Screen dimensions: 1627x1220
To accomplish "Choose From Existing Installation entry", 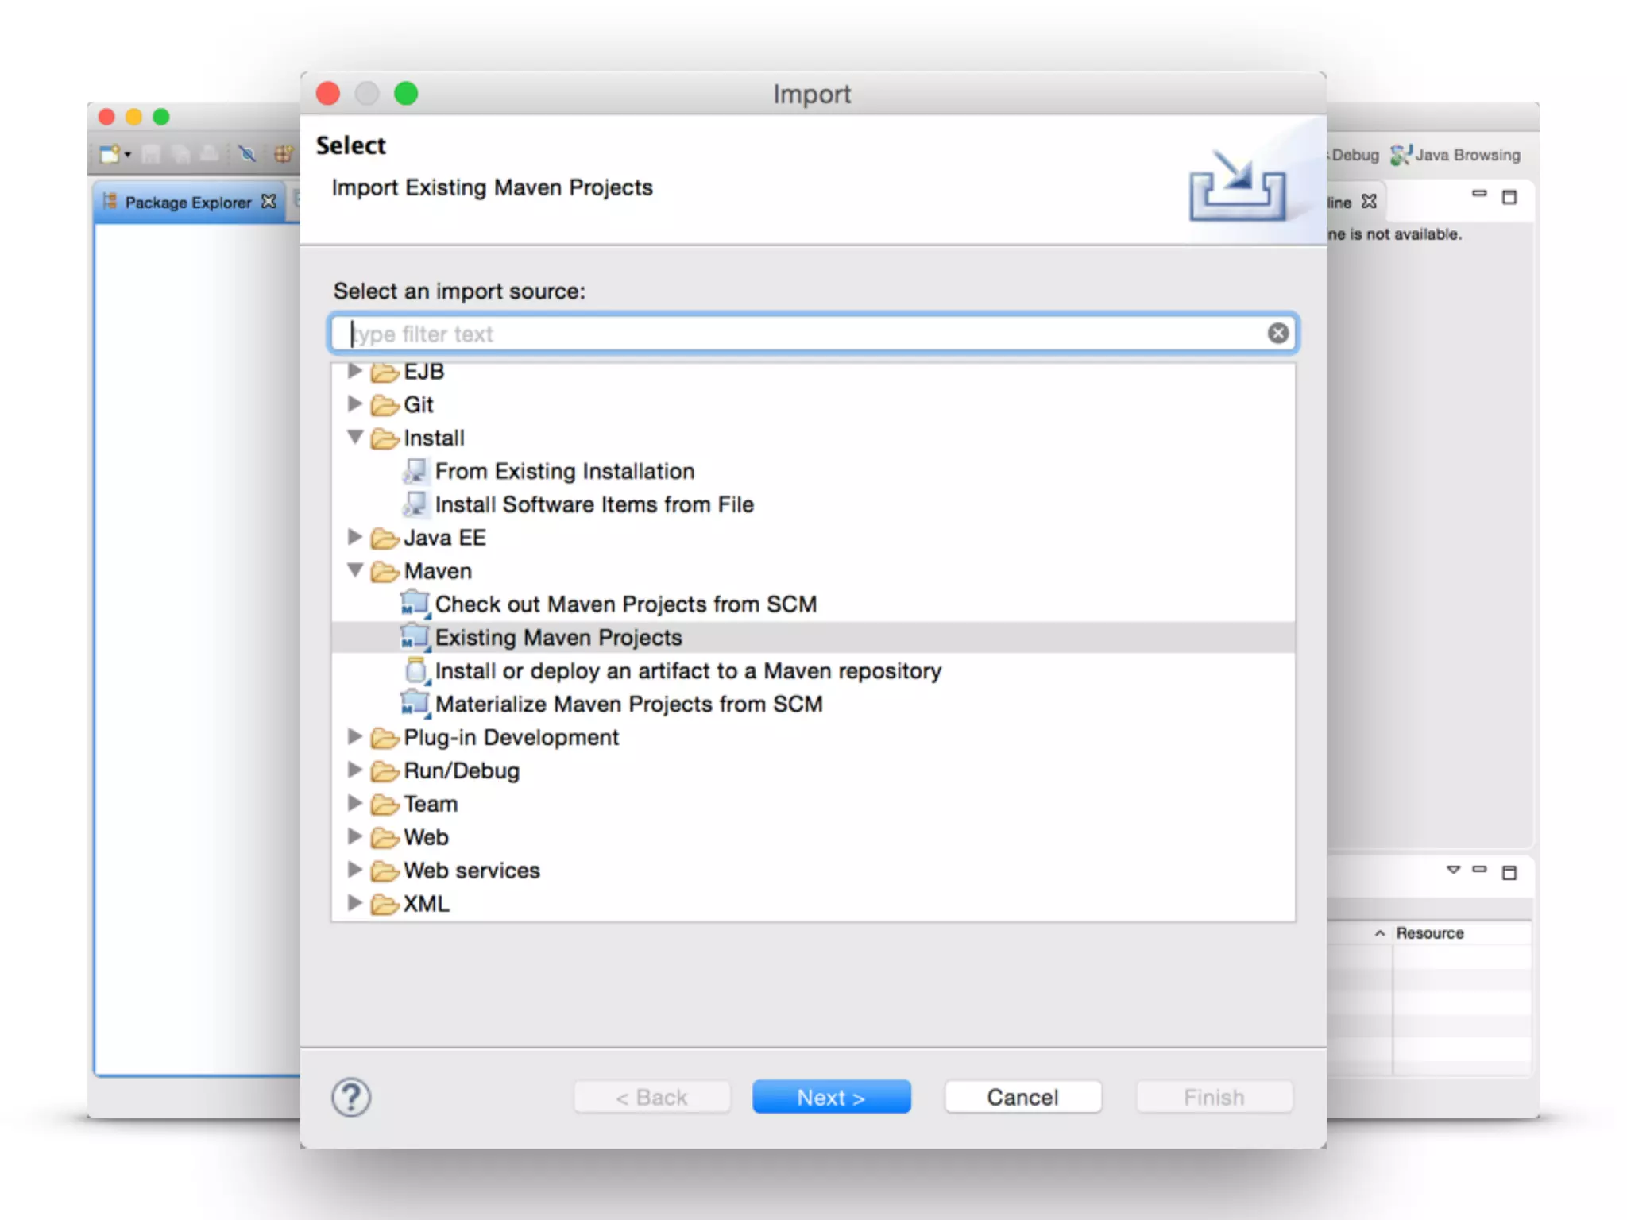I will coord(564,472).
